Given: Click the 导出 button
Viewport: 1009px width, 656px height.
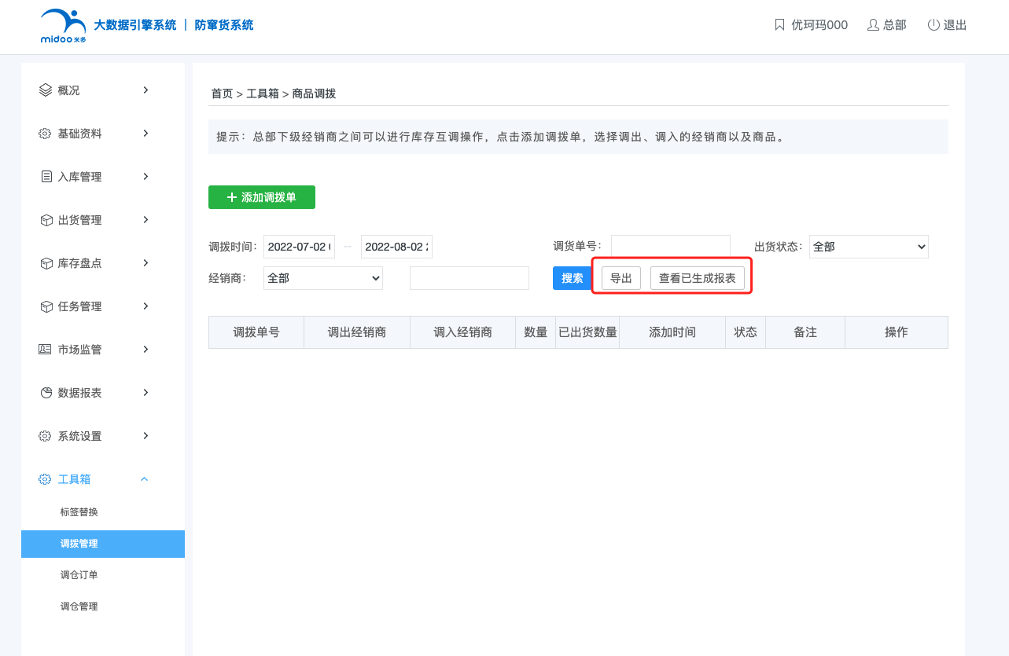Looking at the screenshot, I should point(621,278).
